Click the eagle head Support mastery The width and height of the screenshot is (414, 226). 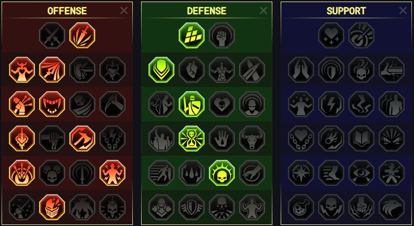pos(392,207)
